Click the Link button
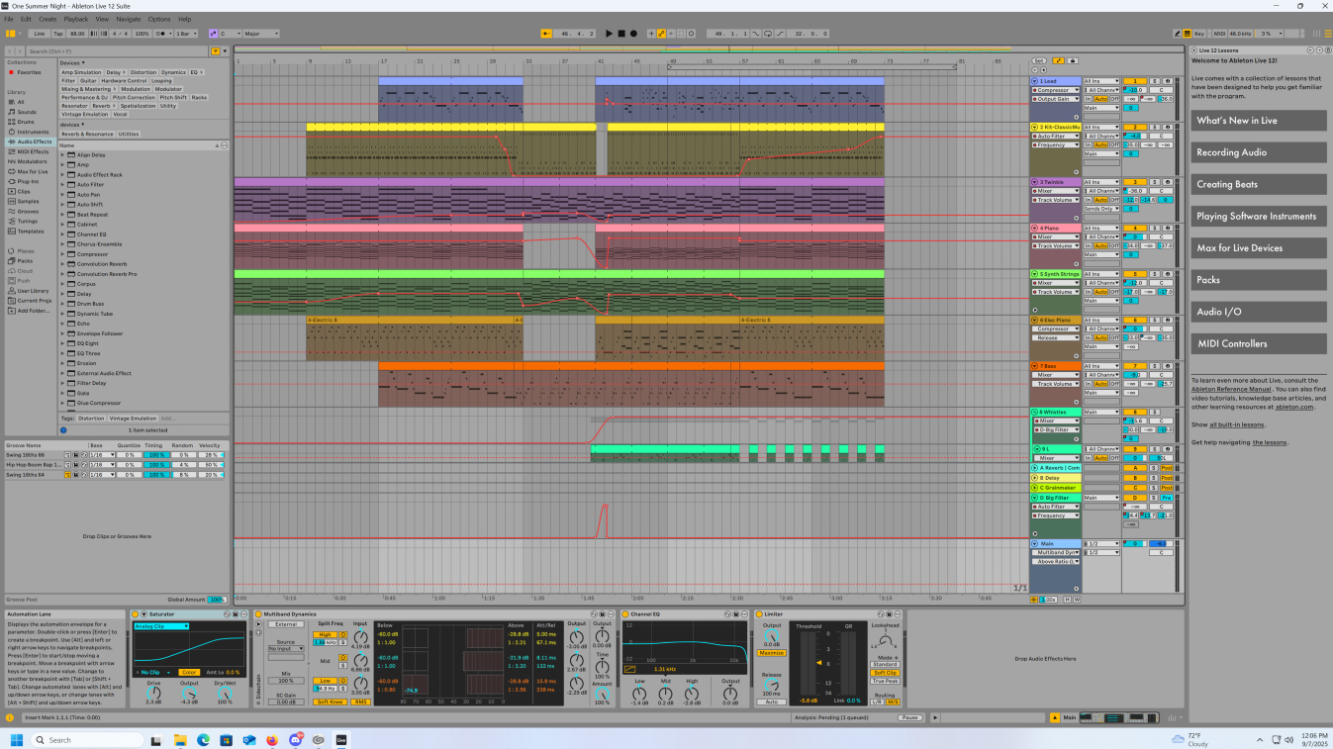Image resolution: width=1333 pixels, height=749 pixels. (x=40, y=34)
